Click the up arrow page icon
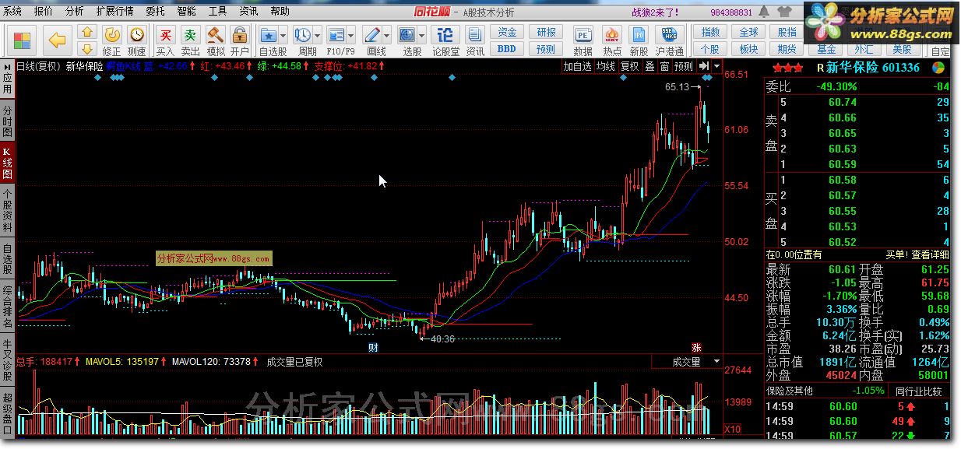The height and width of the screenshot is (449, 961). 88,33
